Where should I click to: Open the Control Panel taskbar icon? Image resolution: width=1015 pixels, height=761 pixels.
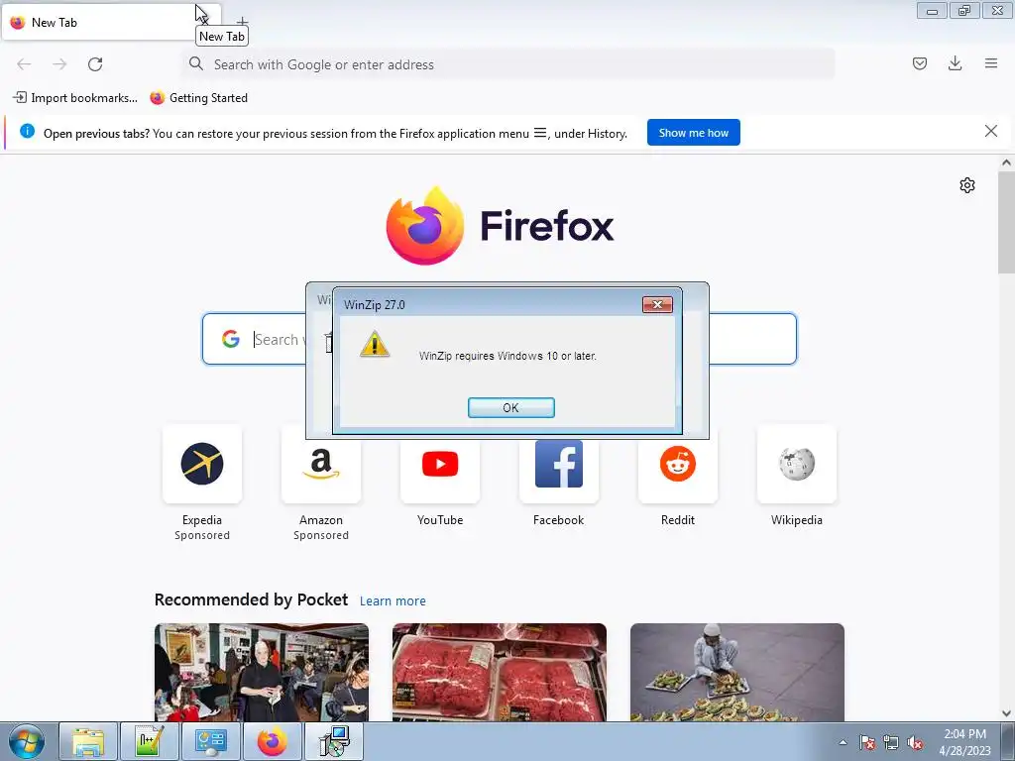[x=210, y=741]
